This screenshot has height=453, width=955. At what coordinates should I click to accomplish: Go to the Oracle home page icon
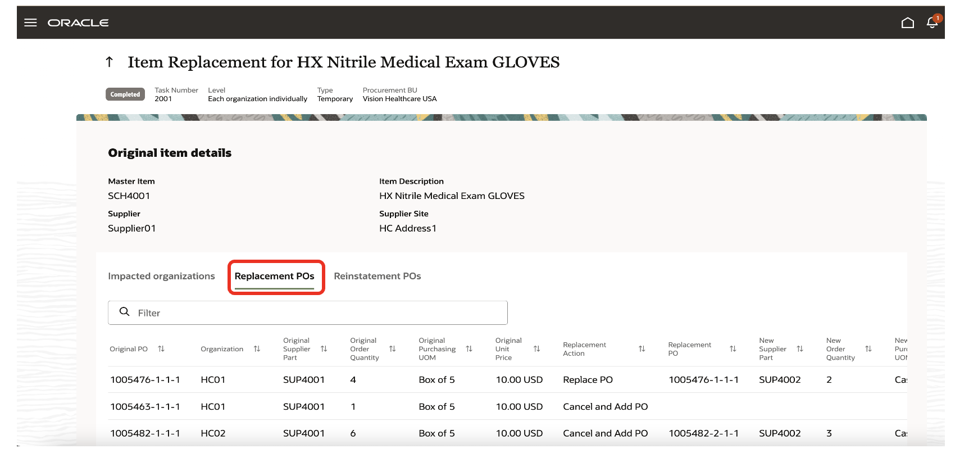click(907, 22)
